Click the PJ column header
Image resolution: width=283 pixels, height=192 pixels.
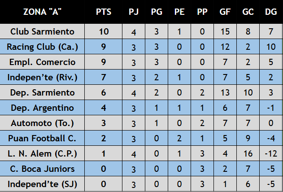[134, 12]
